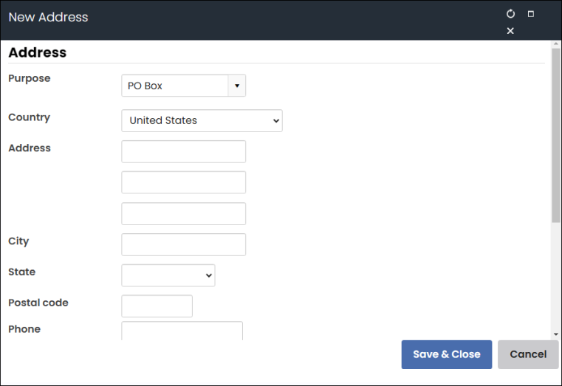Click the Phone input field
Screen dimensions: 562x386
coord(182,331)
